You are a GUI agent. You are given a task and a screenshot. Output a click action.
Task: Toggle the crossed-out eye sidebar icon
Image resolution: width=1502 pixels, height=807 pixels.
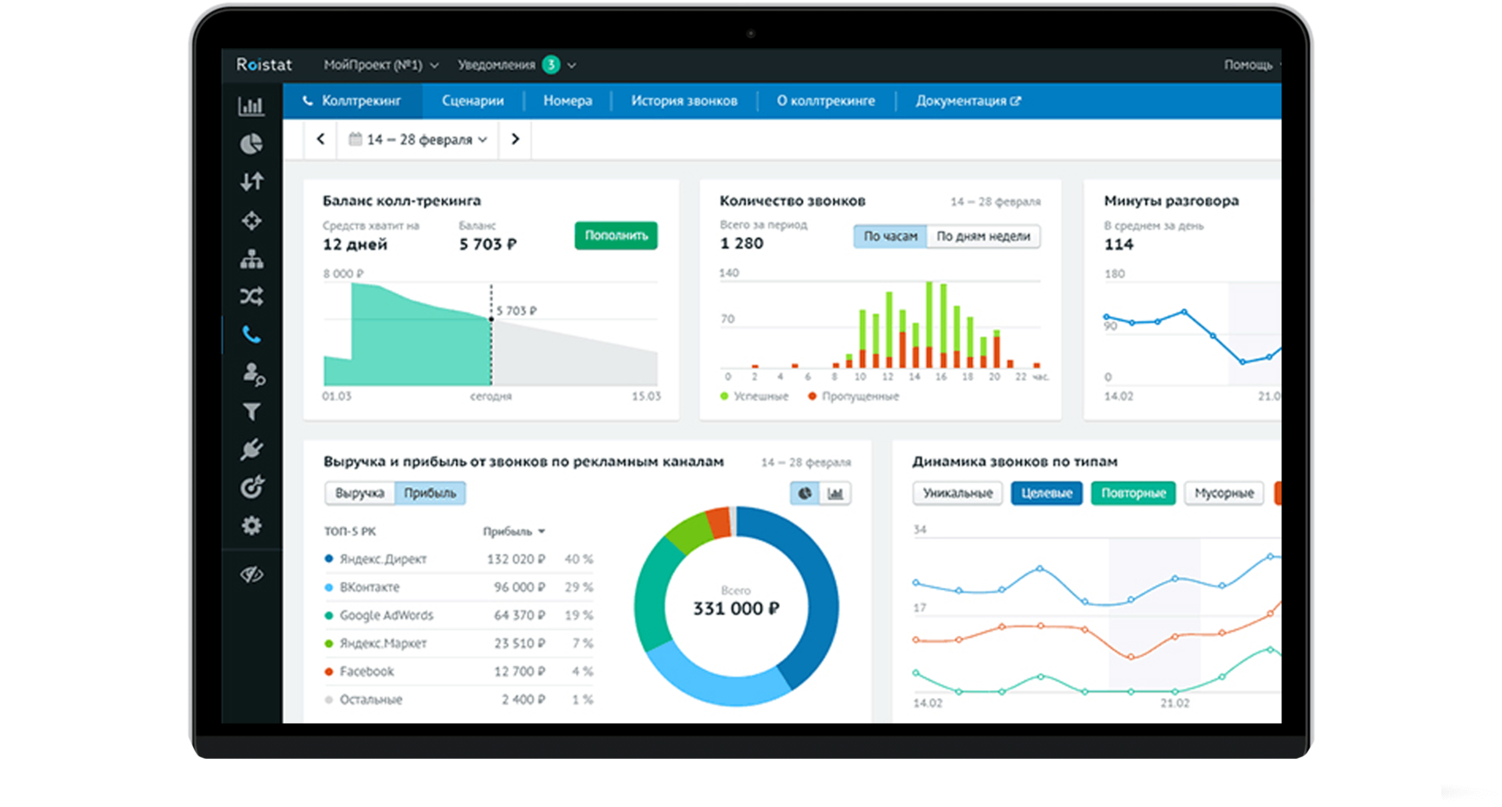coord(251,574)
